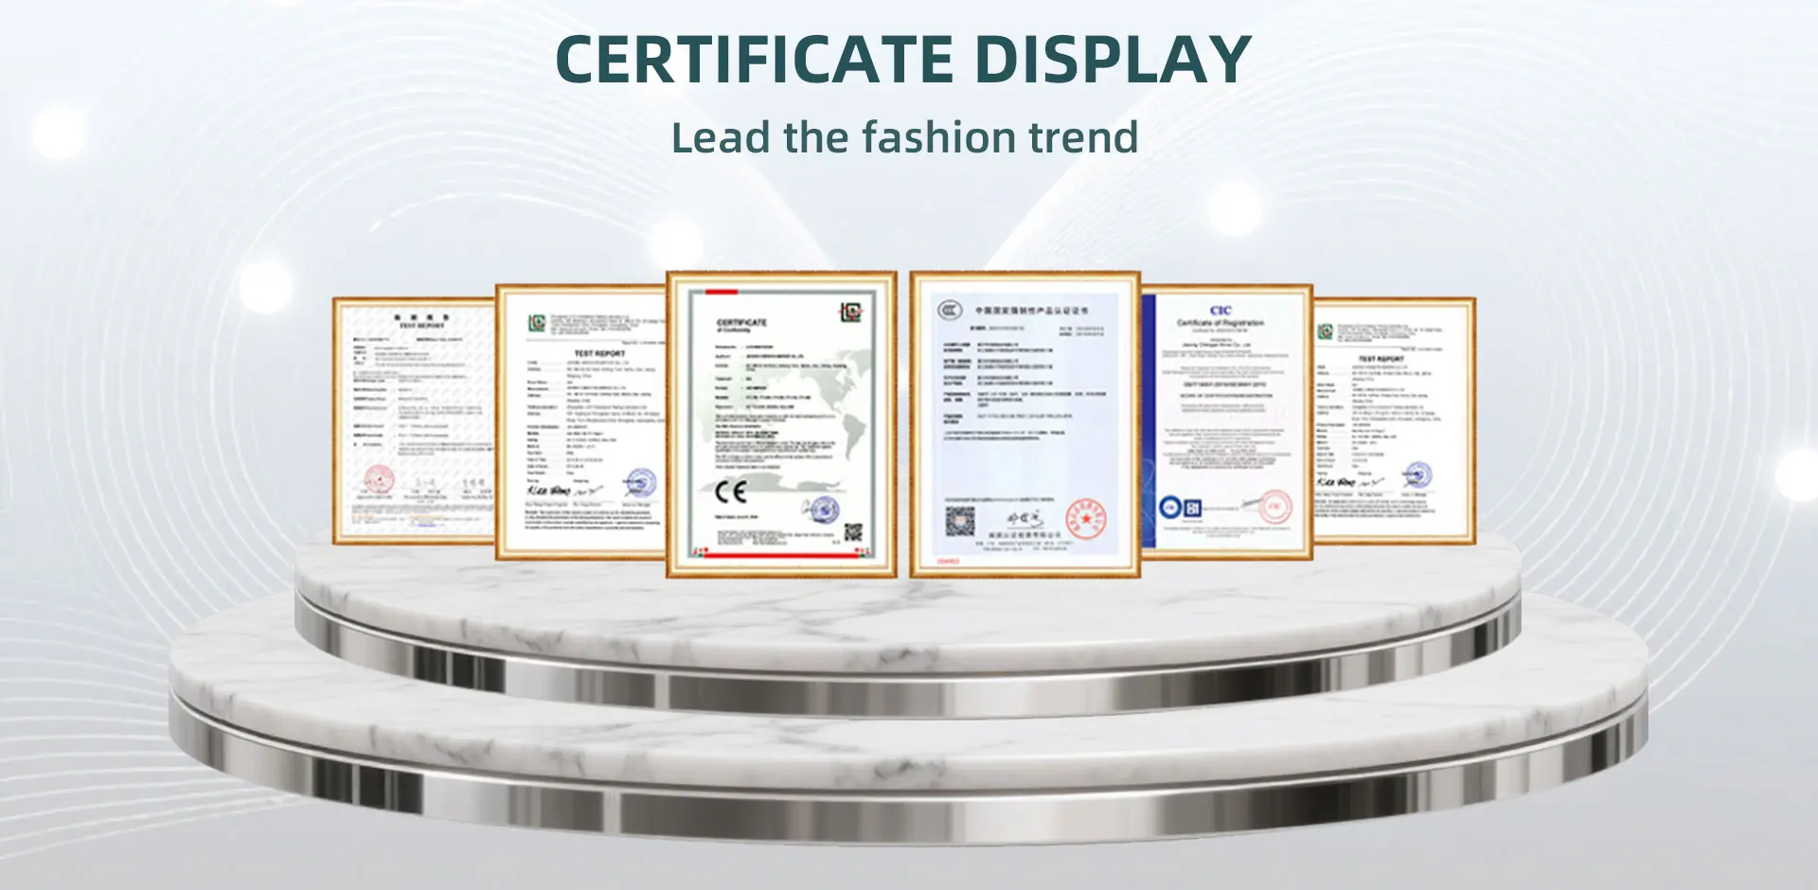Image resolution: width=1818 pixels, height=890 pixels.
Task: Click the QR code on the CCC certificate
Action: pyautogui.click(x=960, y=521)
